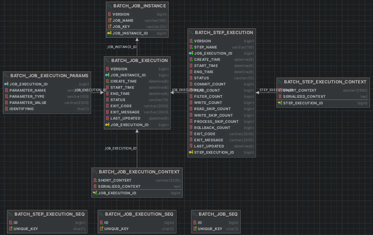Click the column icon next to JOB_KEY
Image resolution: width=373 pixels, height=235 pixels.
coord(109,27)
